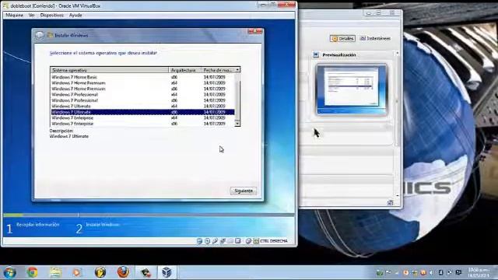Click the Instantáneas button in the Manager window
This screenshot has height=280, width=498.
click(375, 38)
